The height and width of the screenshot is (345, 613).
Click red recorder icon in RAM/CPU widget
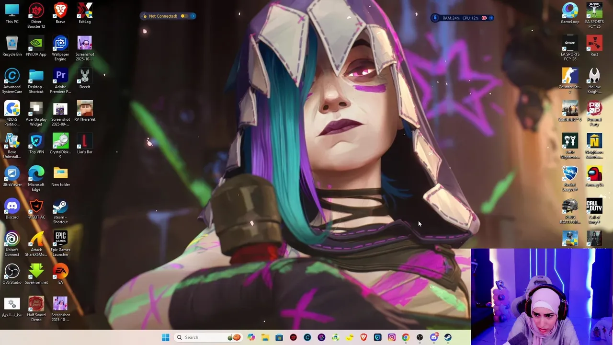484,18
